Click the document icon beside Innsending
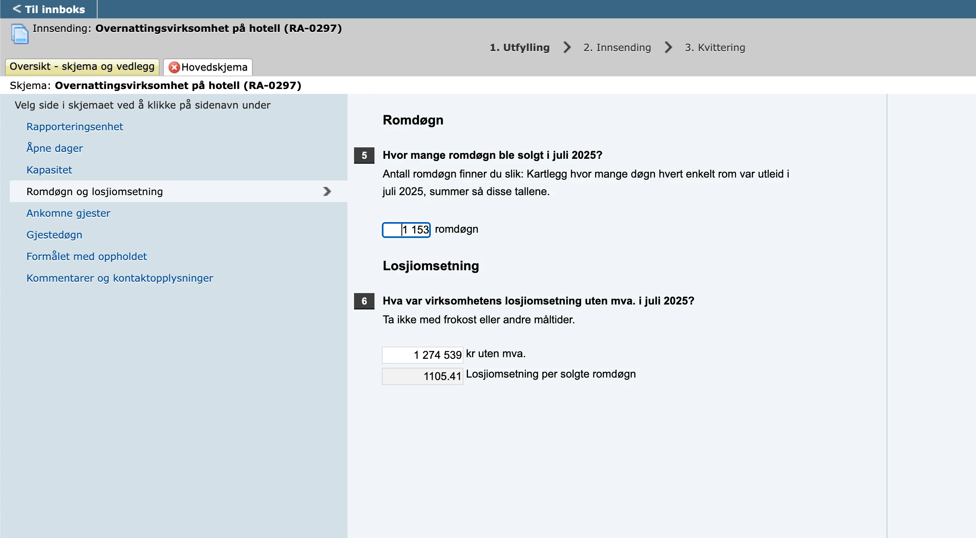Image resolution: width=976 pixels, height=538 pixels. (x=20, y=33)
